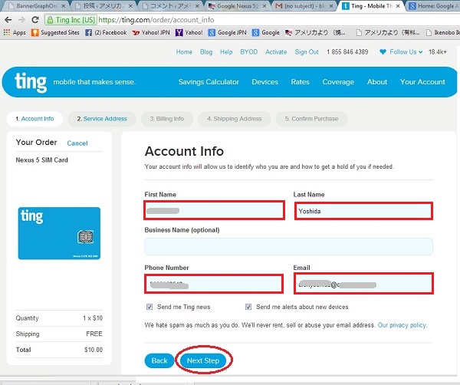
Task: Open Our privacy policy link
Action: tap(402, 325)
